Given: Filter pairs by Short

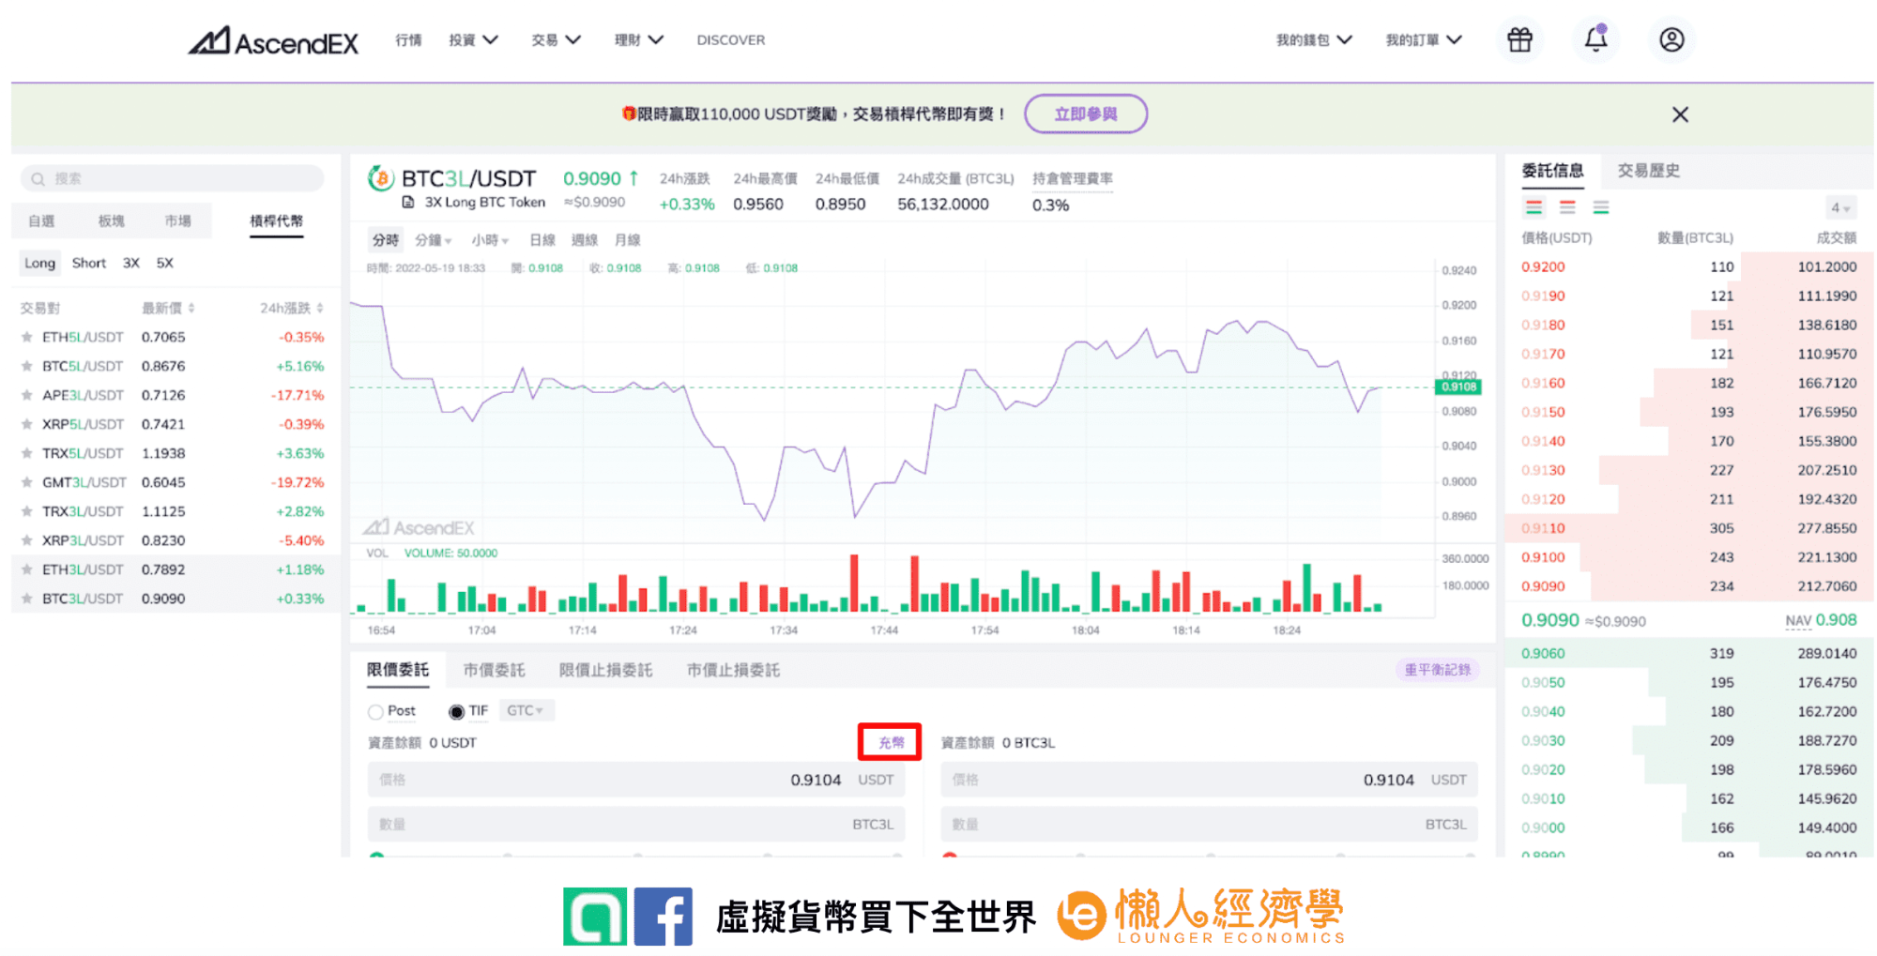Looking at the screenshot, I should click(89, 264).
